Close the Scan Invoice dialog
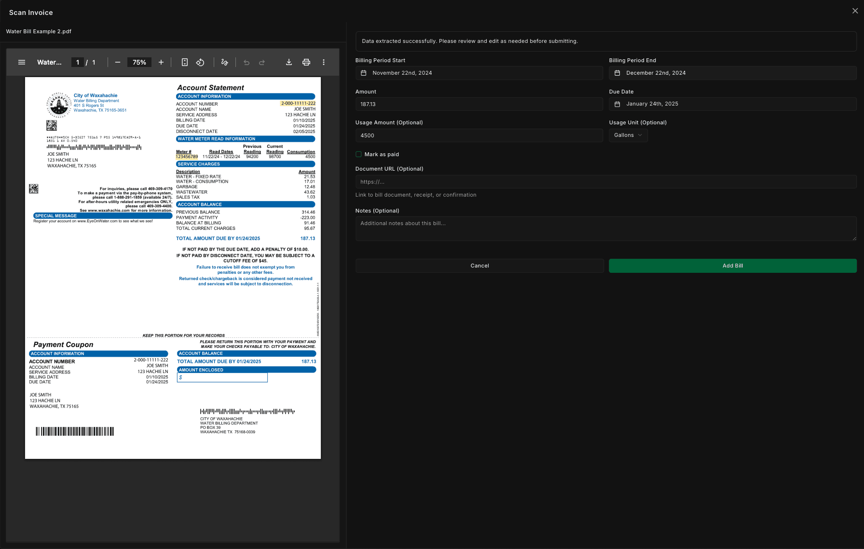The height and width of the screenshot is (549, 864). point(855,11)
